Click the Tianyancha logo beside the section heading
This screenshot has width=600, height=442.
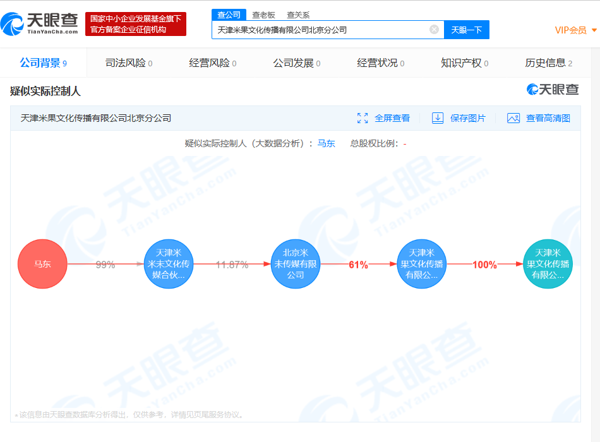coord(553,90)
